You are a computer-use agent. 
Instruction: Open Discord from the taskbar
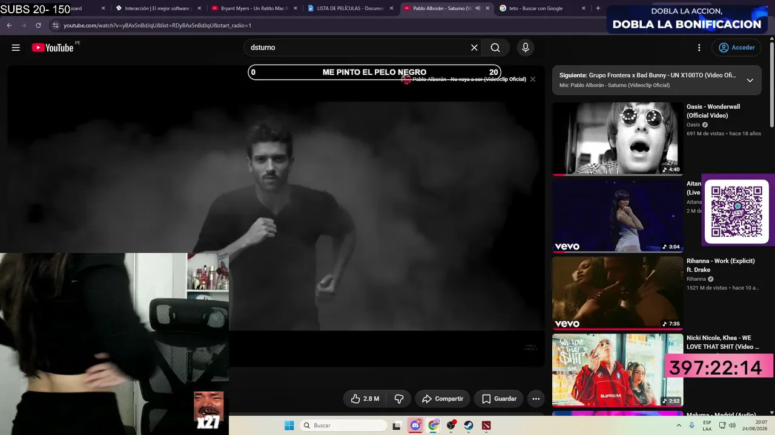[415, 425]
